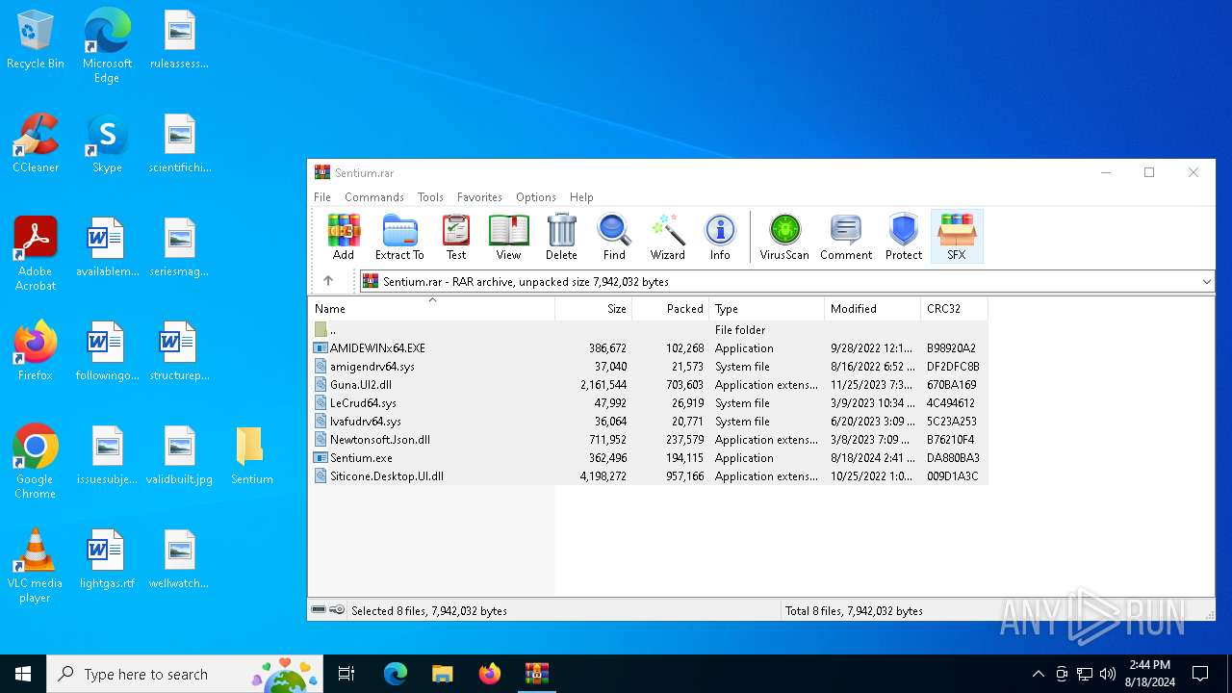Select the parent folder '..' row
1232x693 pixels.
tap(648, 329)
